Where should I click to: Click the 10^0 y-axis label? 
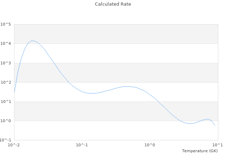click(x=6, y=121)
